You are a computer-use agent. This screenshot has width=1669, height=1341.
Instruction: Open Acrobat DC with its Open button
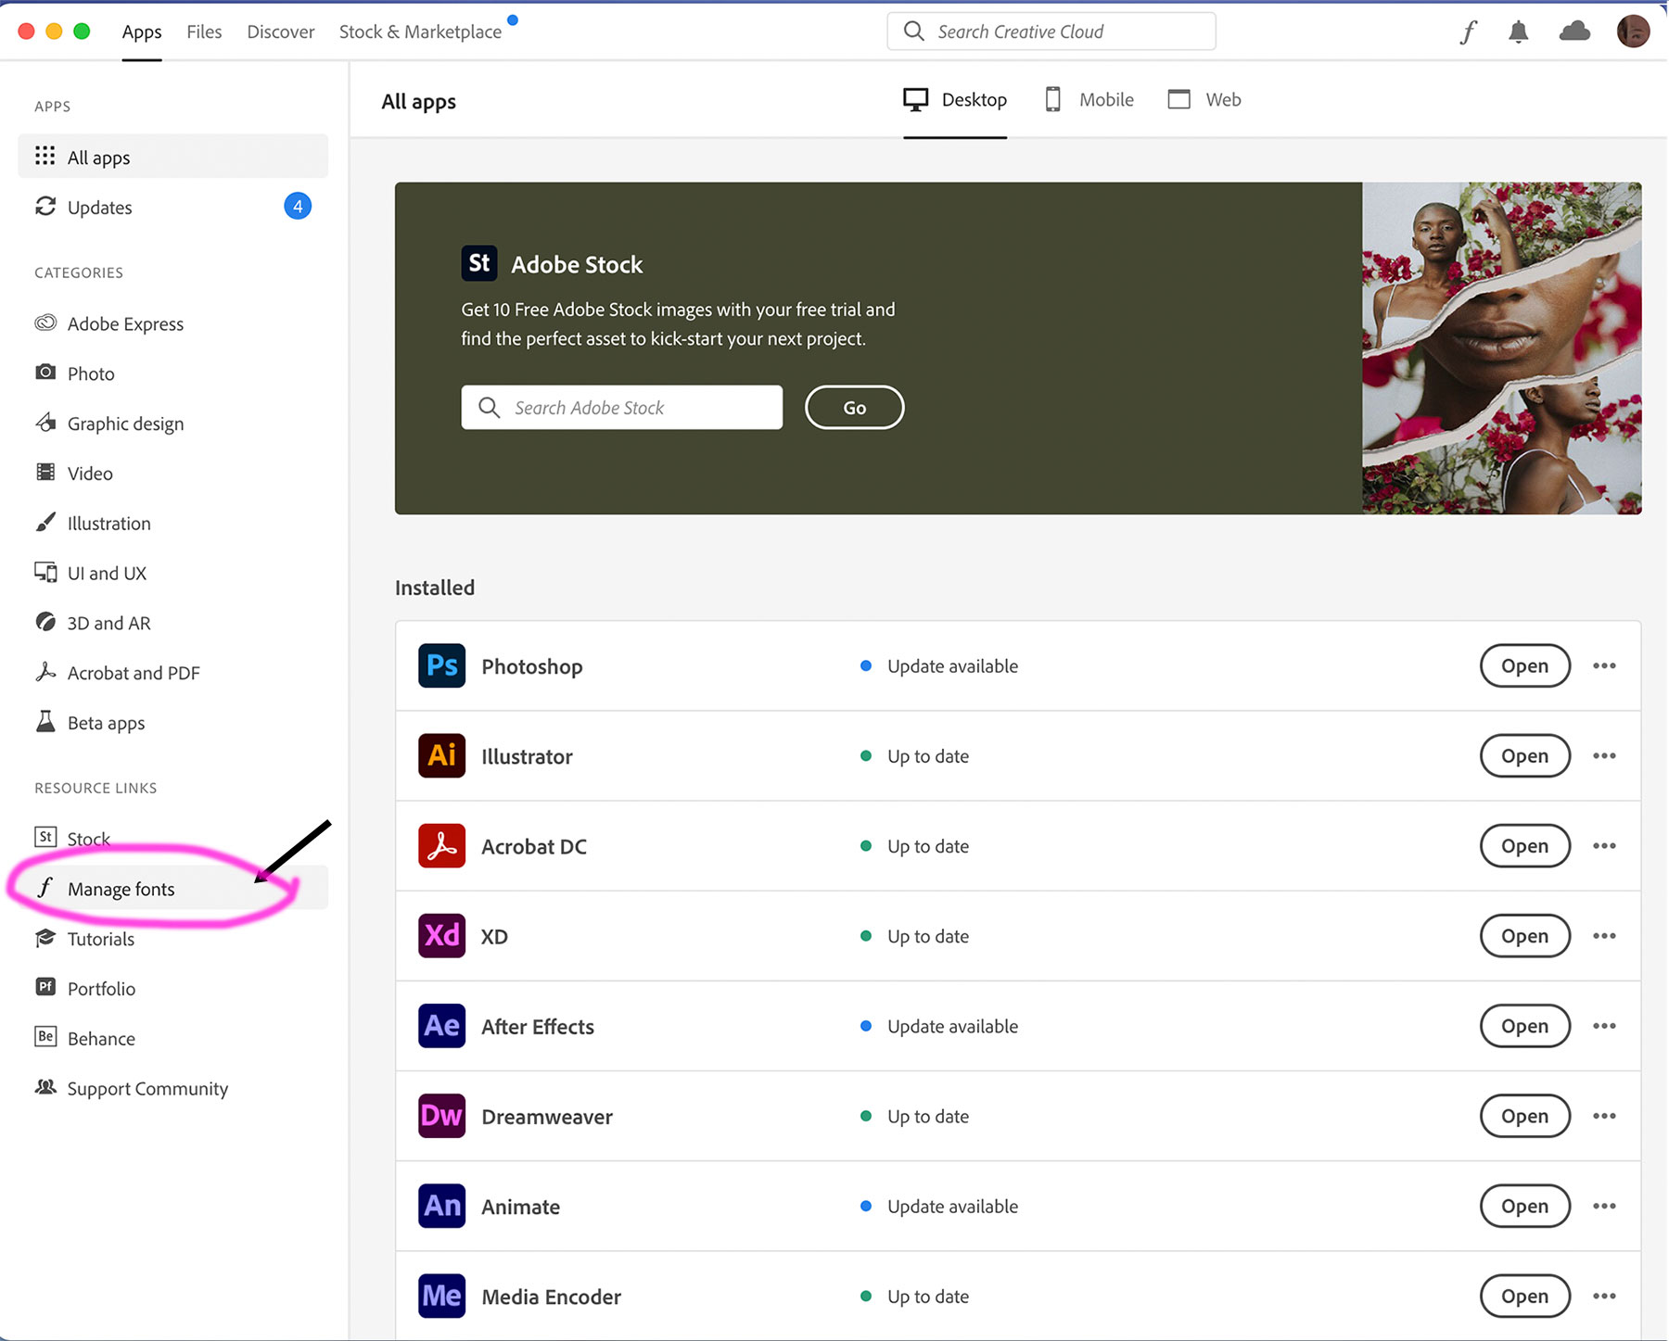[1524, 846]
